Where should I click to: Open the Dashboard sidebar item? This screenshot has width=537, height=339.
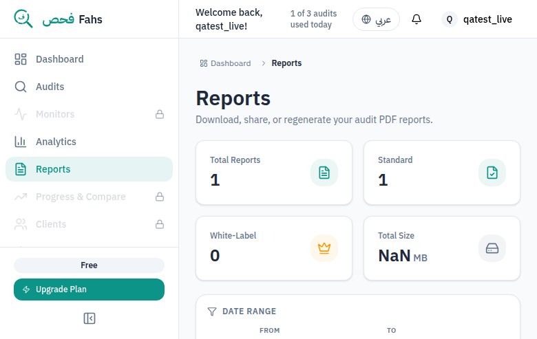89,59
